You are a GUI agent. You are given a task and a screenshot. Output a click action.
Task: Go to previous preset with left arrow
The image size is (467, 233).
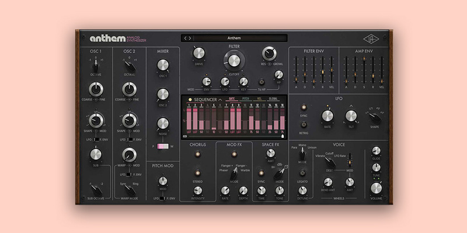(186, 38)
